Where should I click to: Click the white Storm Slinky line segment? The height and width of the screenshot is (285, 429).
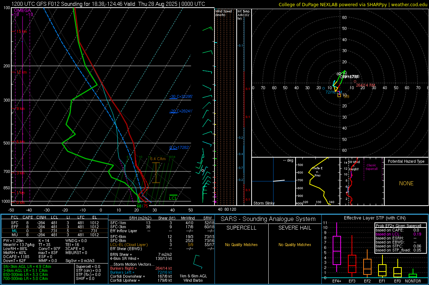[279, 181]
